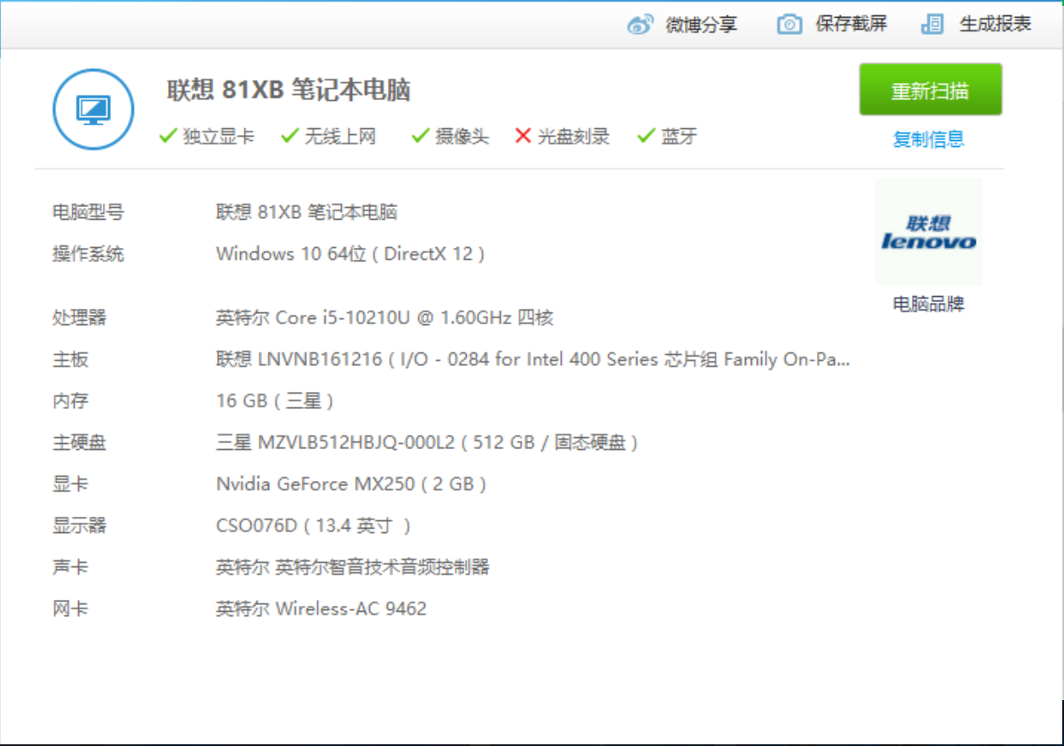Image resolution: width=1064 pixels, height=746 pixels.
Task: Click the round computer monitor icon
Action: click(93, 109)
